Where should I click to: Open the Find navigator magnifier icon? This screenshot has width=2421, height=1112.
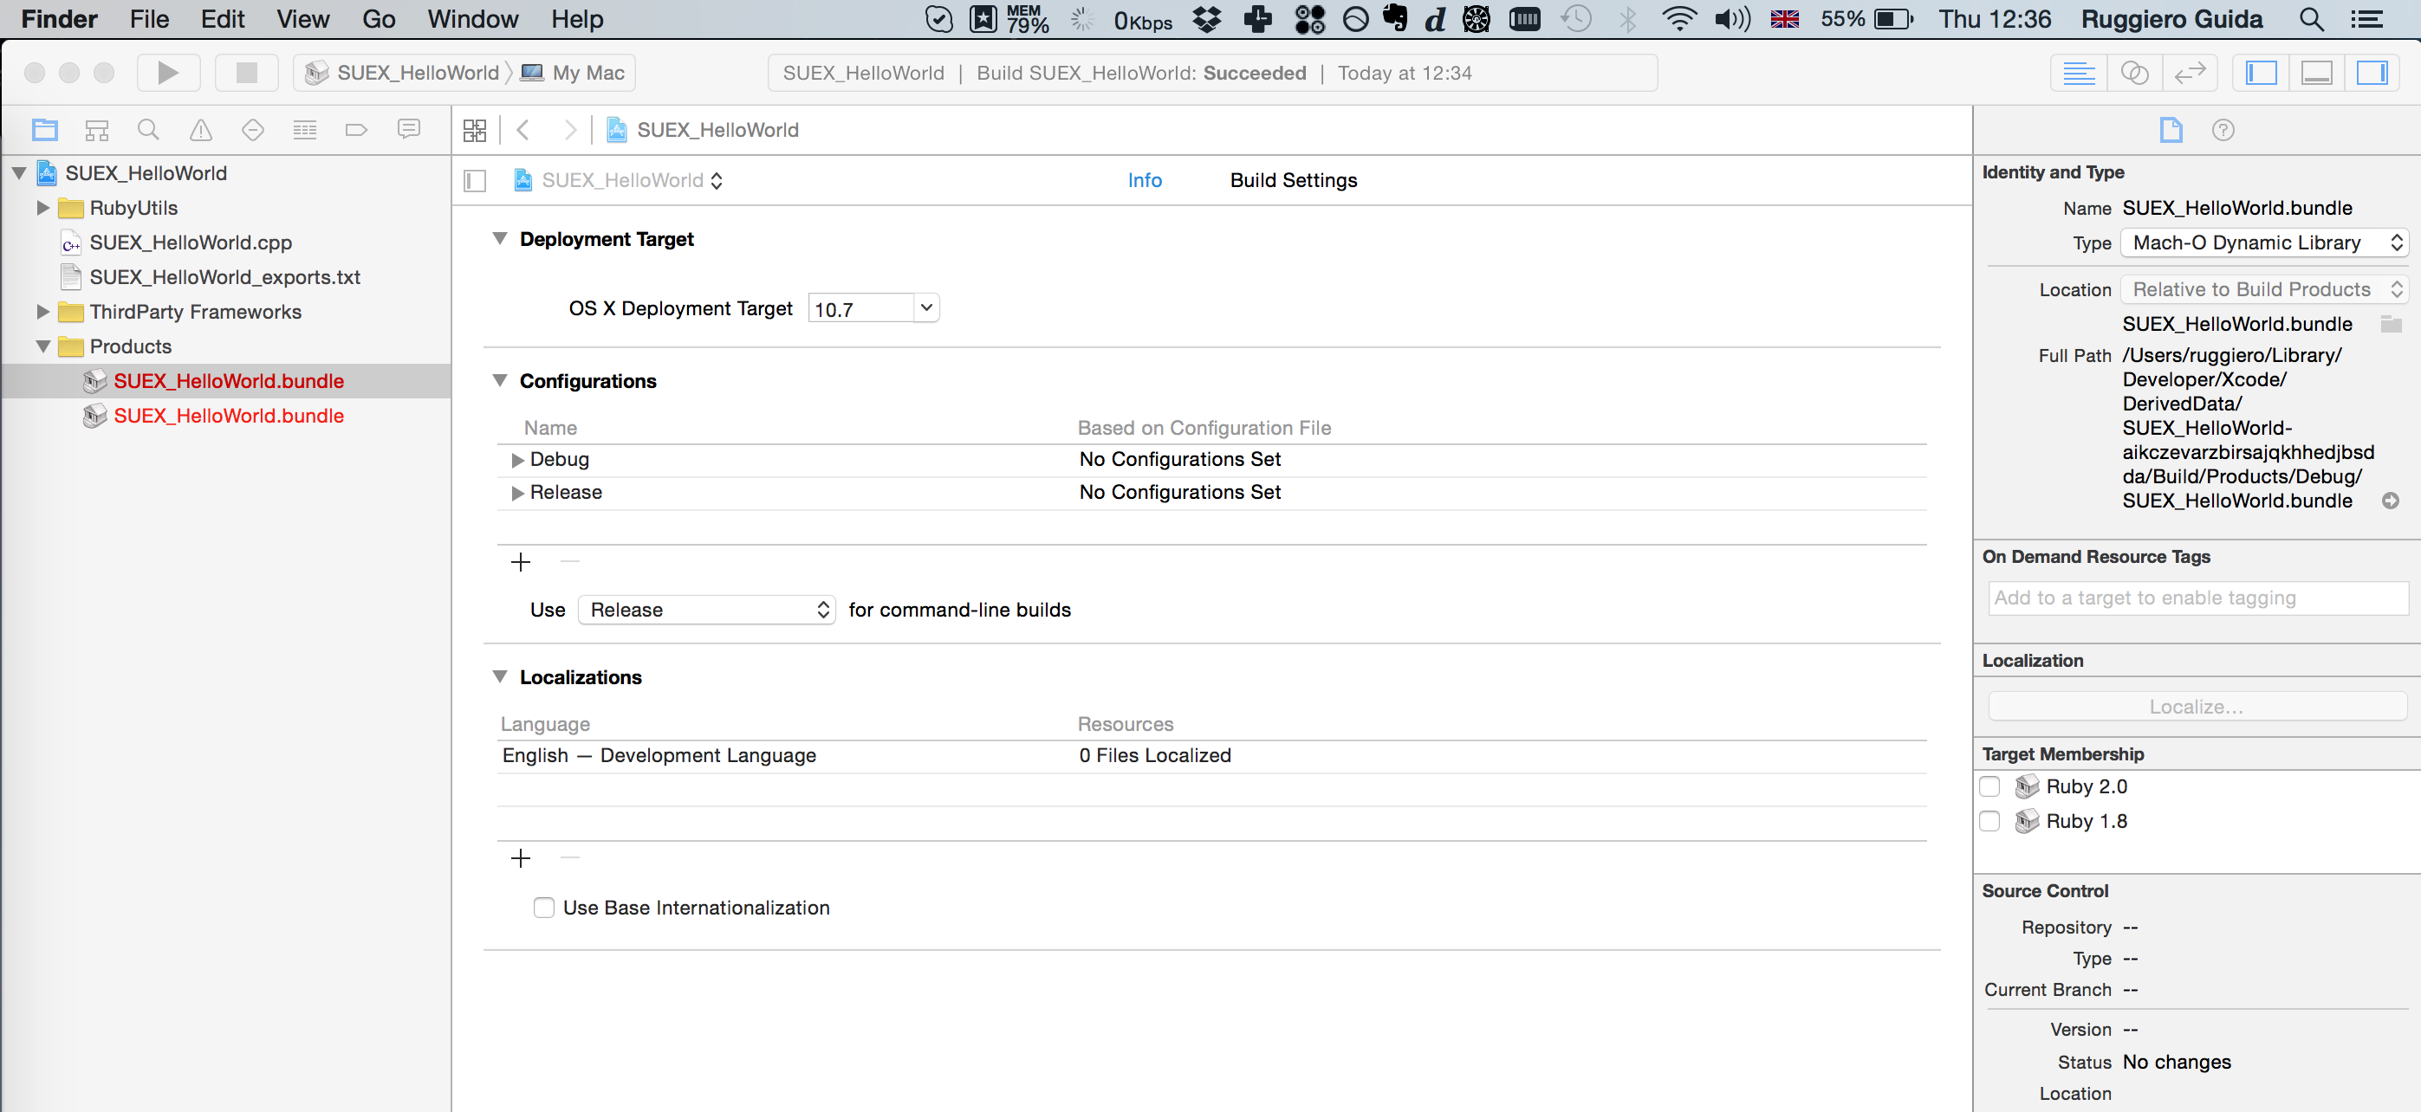[x=147, y=130]
